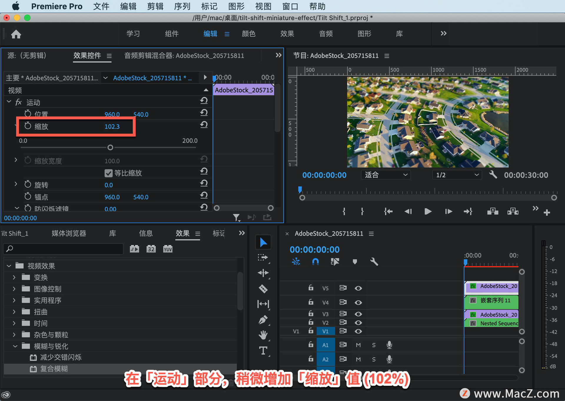Select the Type tool
The image size is (565, 401).
pos(263,350)
